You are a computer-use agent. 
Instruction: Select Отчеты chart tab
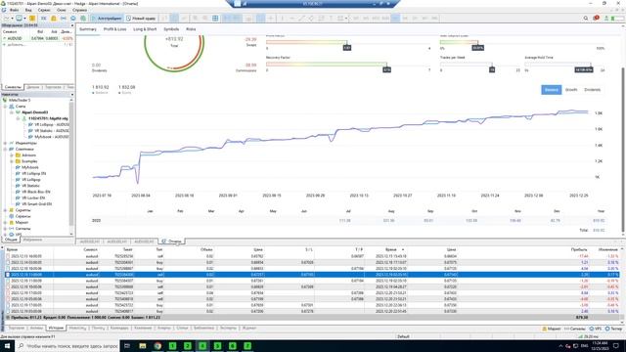coord(172,242)
